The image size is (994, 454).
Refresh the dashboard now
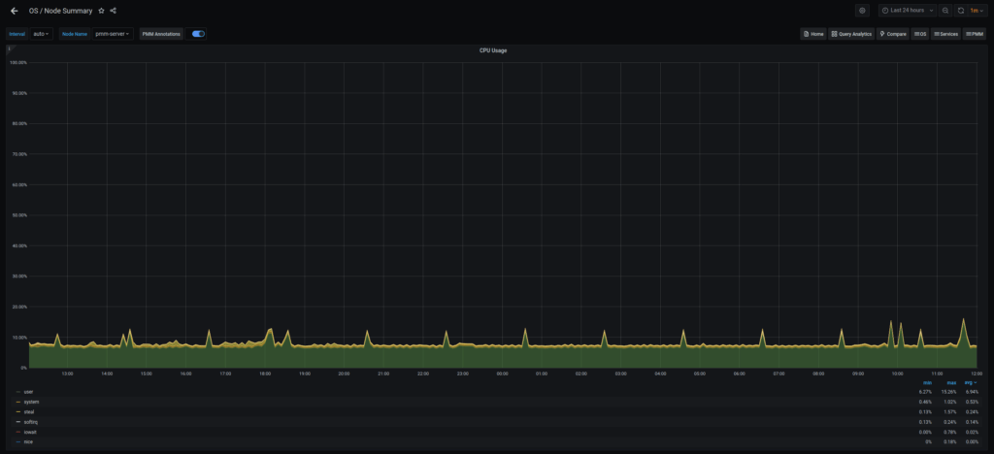pos(960,11)
